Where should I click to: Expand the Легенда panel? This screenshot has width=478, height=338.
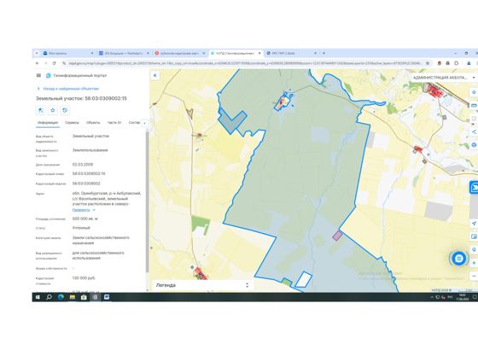click(203, 285)
